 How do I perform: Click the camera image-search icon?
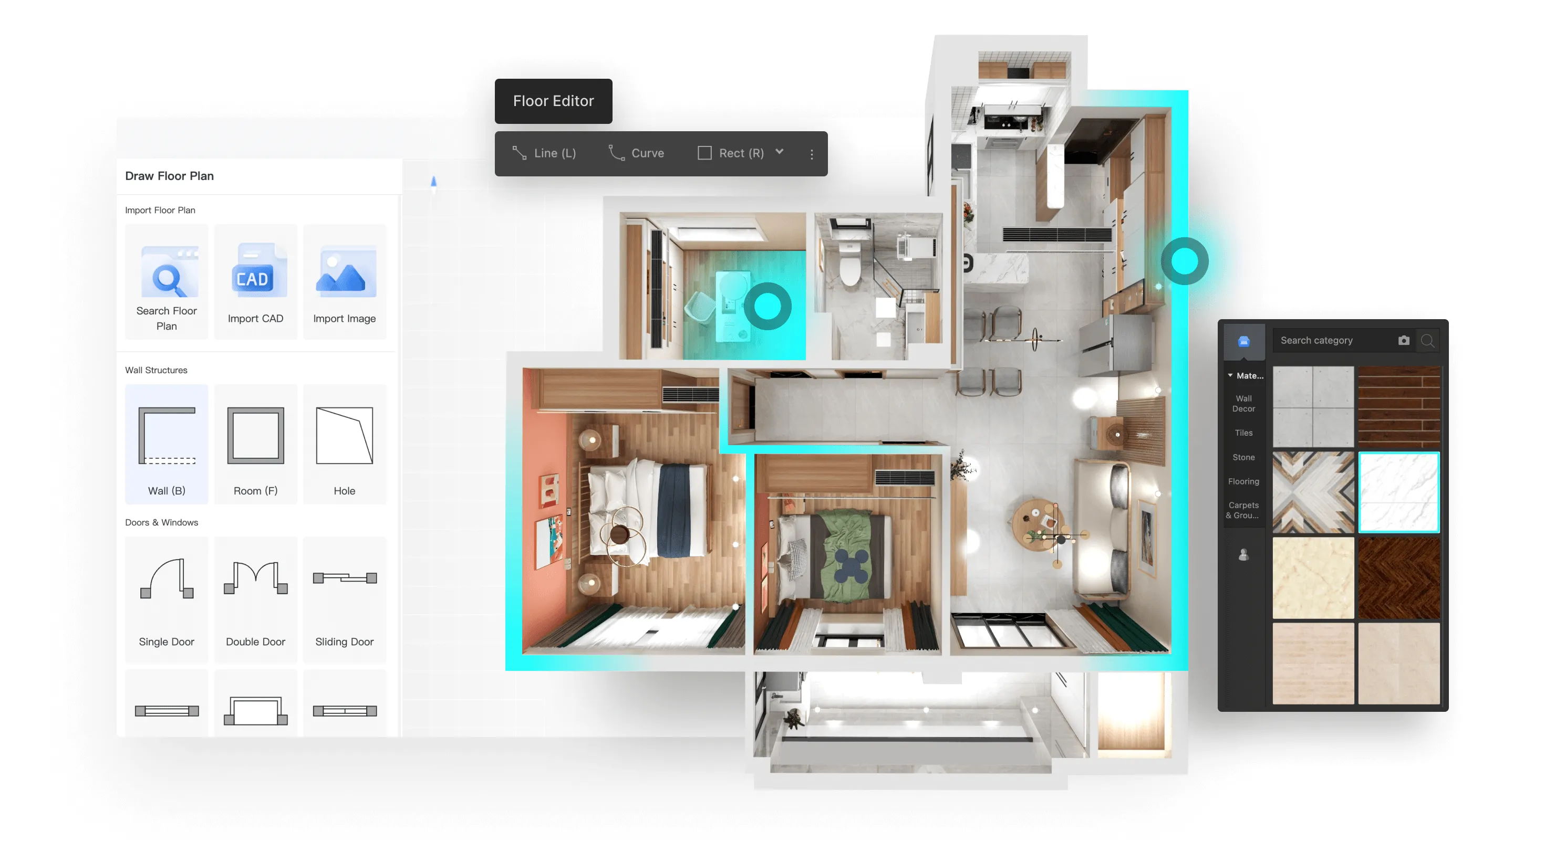[1404, 341]
